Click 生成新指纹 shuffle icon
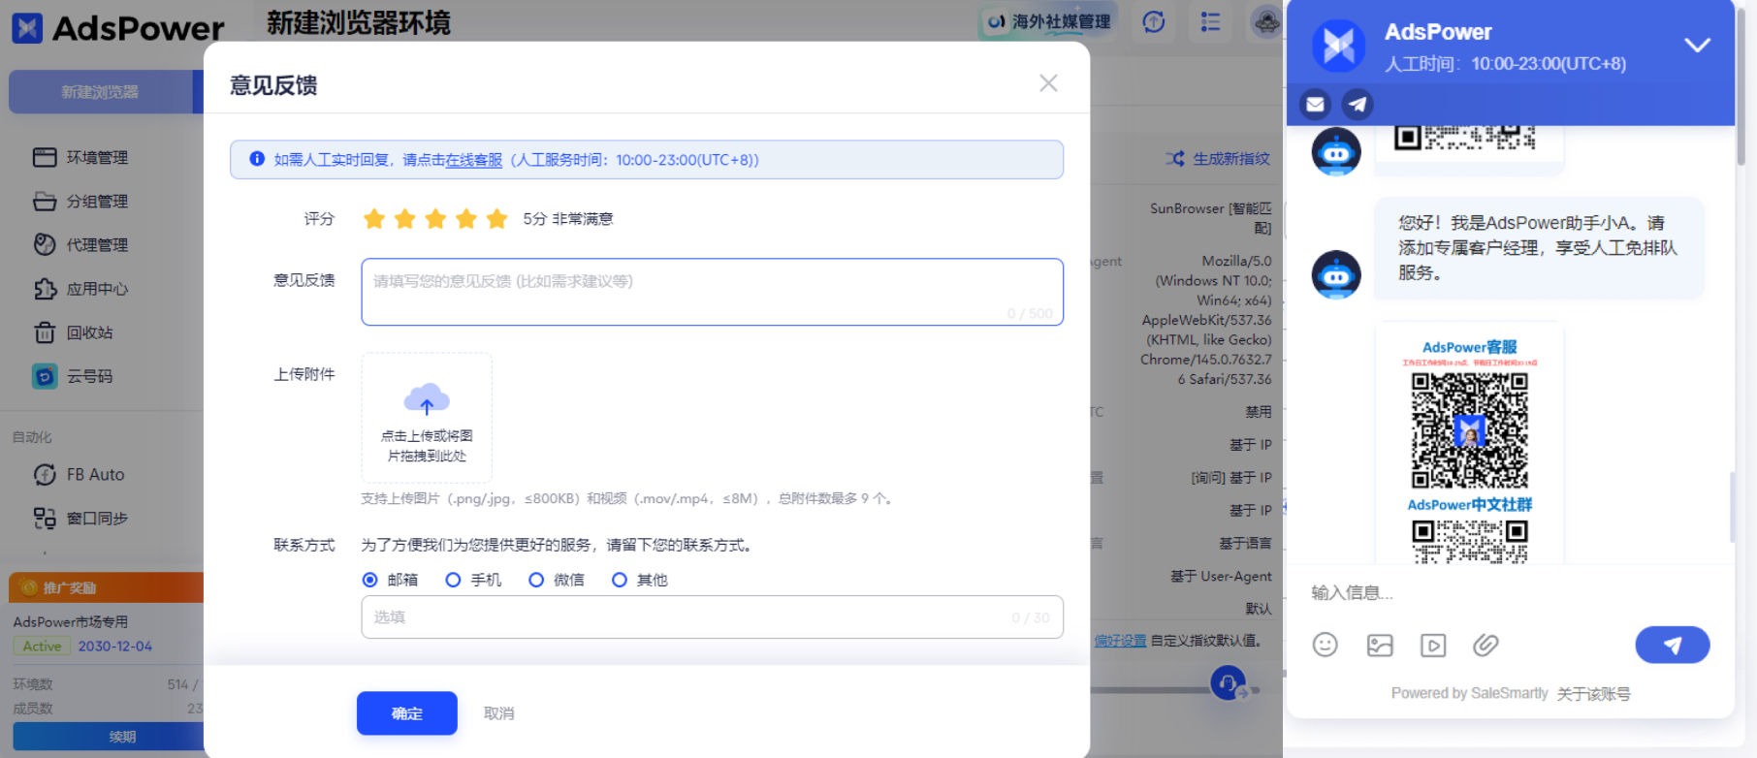Screen dimensions: 1757x758 [1175, 158]
